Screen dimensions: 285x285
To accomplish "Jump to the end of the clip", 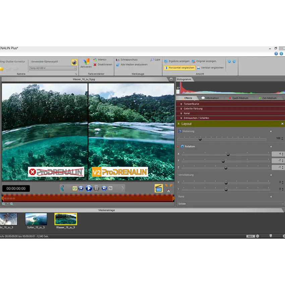I will tap(104, 188).
